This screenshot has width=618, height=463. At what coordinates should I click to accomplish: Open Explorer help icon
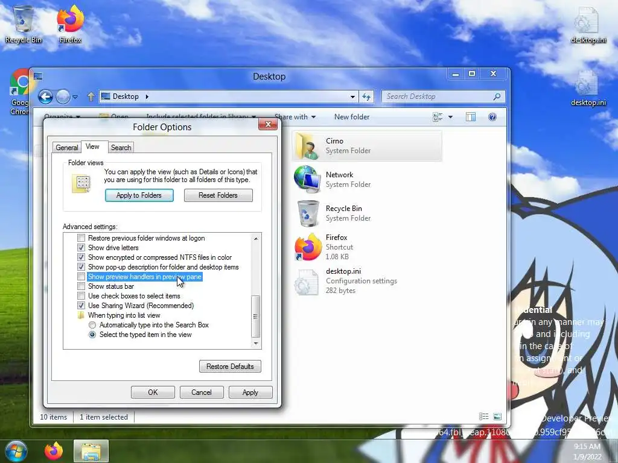pyautogui.click(x=492, y=117)
